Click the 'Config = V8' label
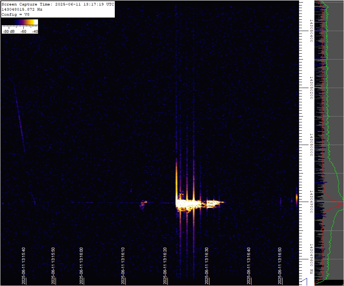This screenshot has width=344, height=286. tap(16, 15)
